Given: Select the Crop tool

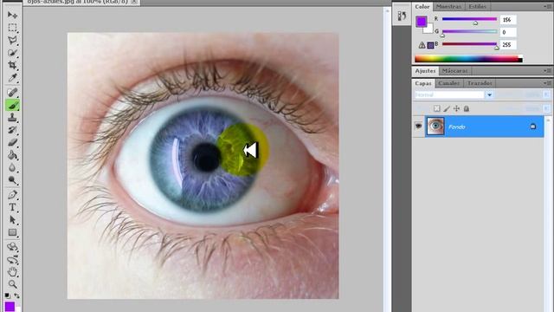Looking at the screenshot, I should 12,66.
